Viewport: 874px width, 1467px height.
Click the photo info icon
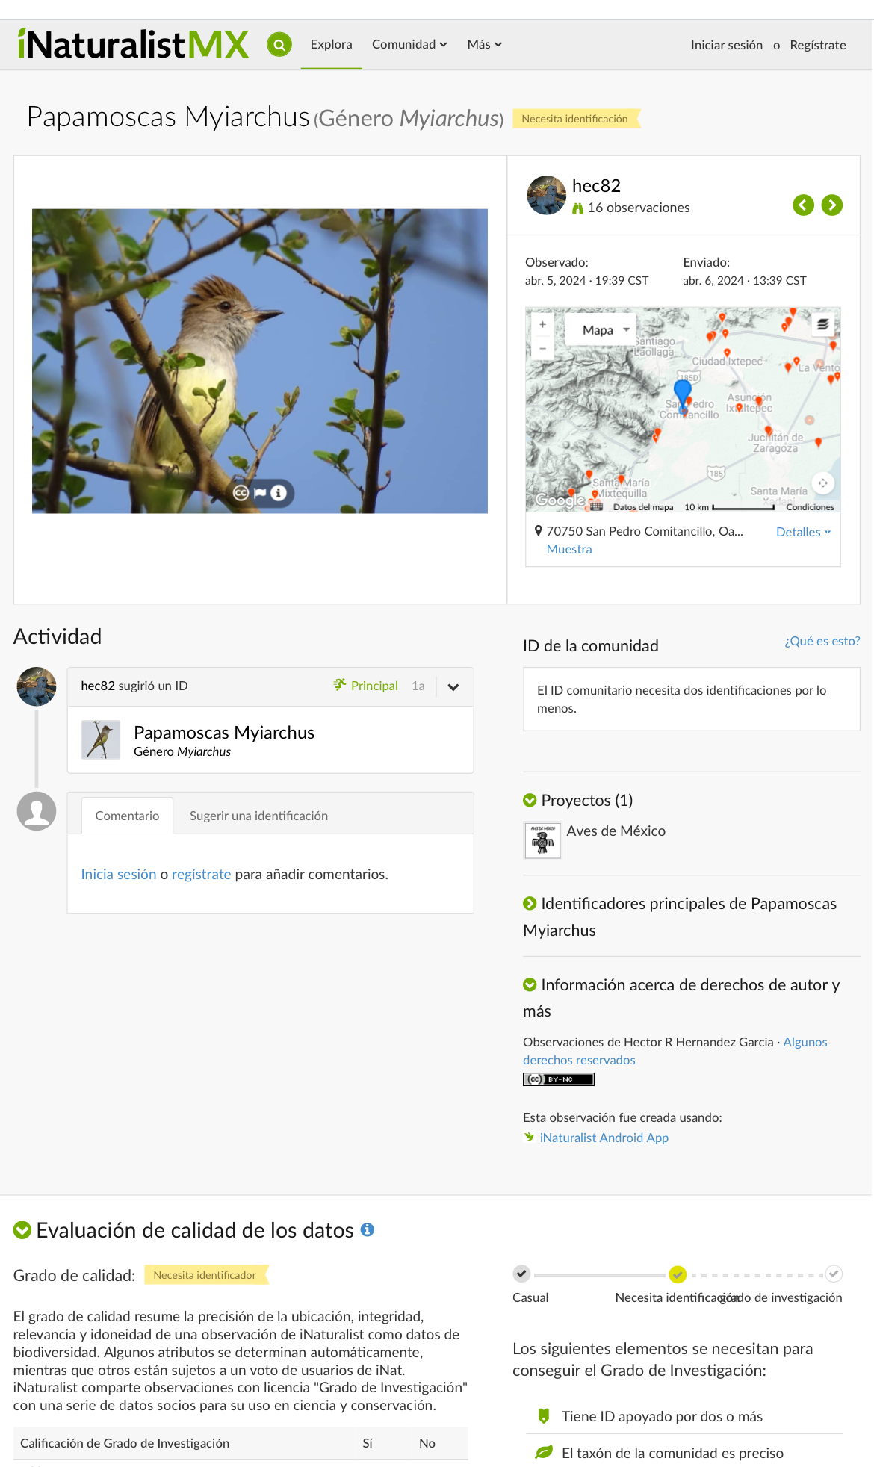(279, 493)
